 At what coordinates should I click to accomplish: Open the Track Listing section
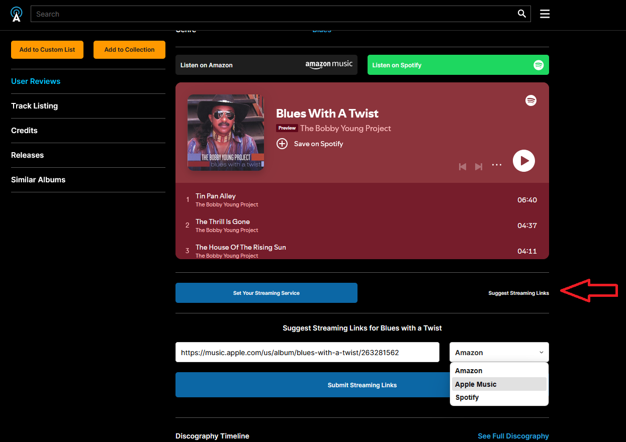[34, 106]
